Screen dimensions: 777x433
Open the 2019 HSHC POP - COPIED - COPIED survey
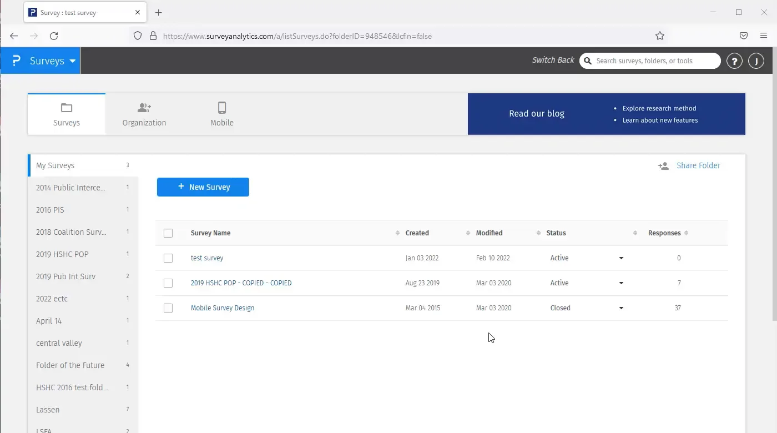pos(241,283)
